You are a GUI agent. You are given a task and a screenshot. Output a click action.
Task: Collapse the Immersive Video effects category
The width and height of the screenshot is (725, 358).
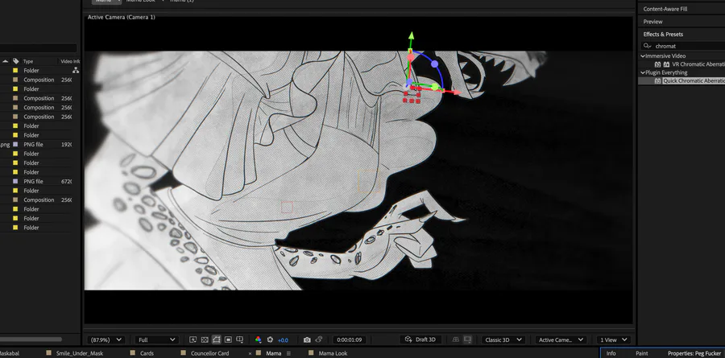click(x=643, y=56)
